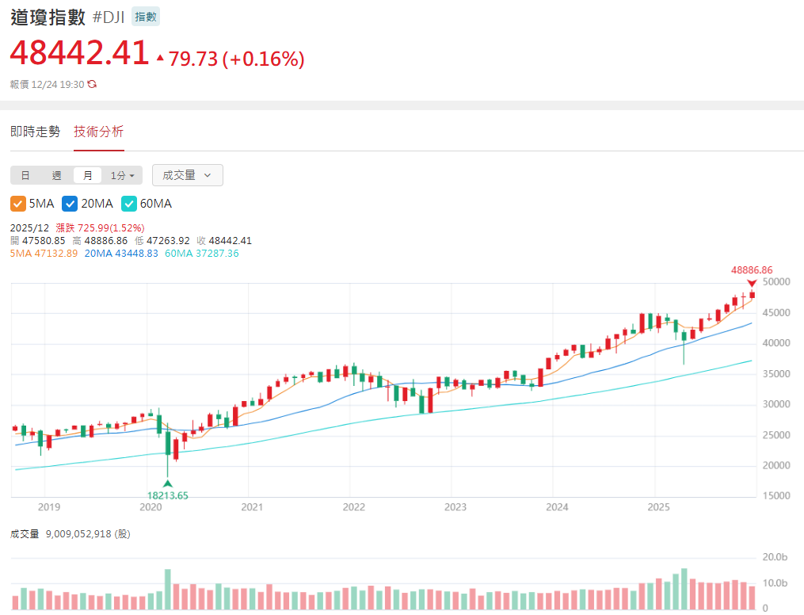Image resolution: width=804 pixels, height=615 pixels.
Task: Select the 日 daily chart period
Action: click(25, 175)
